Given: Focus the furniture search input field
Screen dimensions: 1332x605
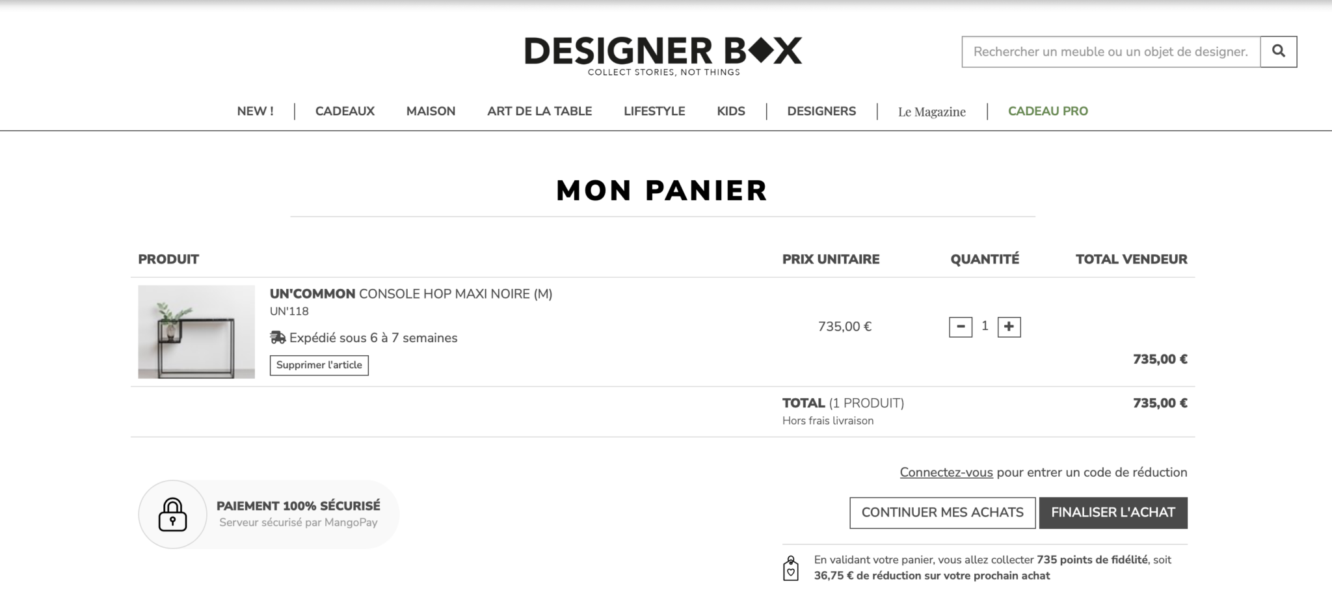Looking at the screenshot, I should [x=1111, y=51].
